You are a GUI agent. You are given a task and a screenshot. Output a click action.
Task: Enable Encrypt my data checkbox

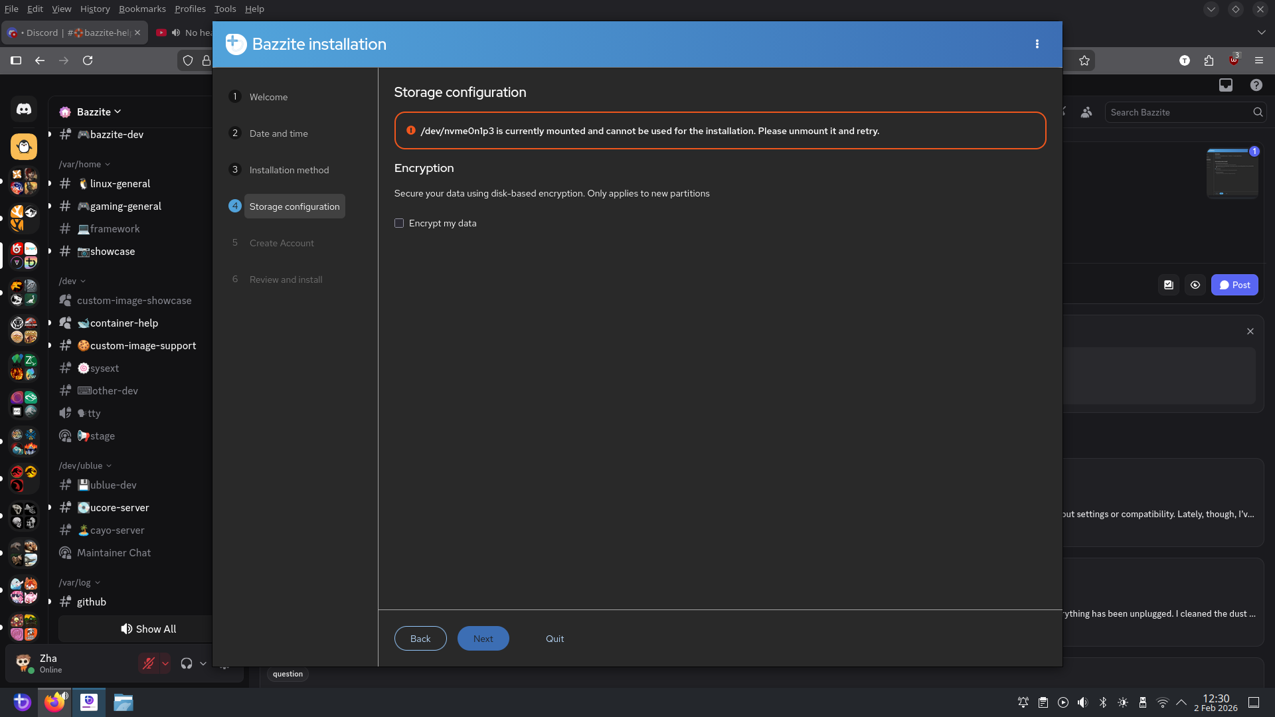click(399, 223)
